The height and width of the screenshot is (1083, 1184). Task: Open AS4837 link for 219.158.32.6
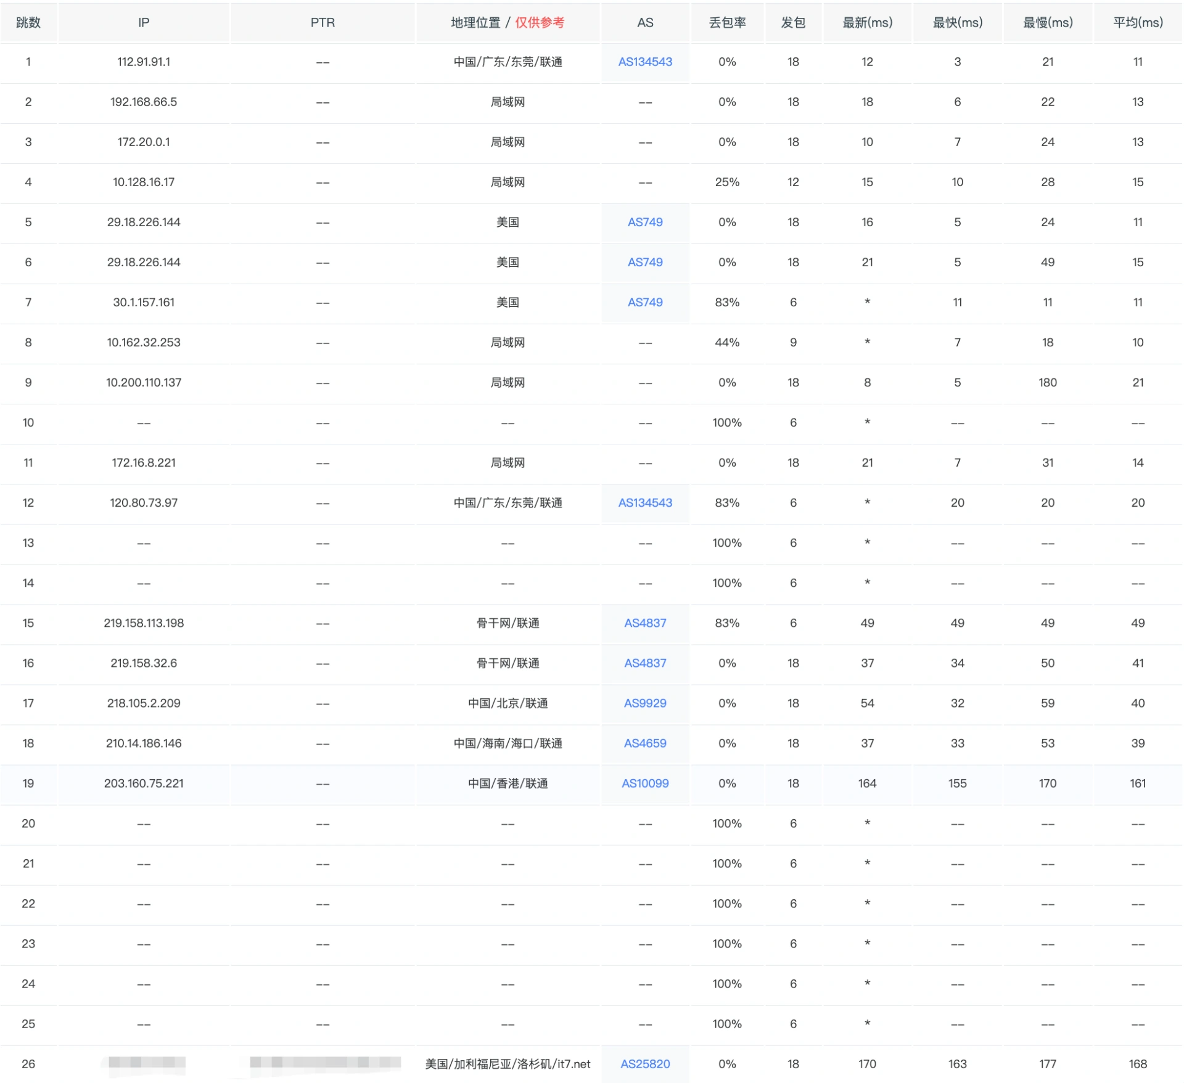click(x=645, y=663)
